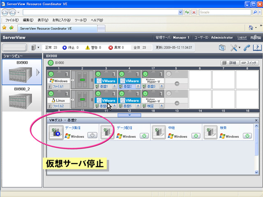The height and width of the screenshot is (197, 263).
Task: Expand VM guest list for 基盤1
Action: (x=114, y=86)
